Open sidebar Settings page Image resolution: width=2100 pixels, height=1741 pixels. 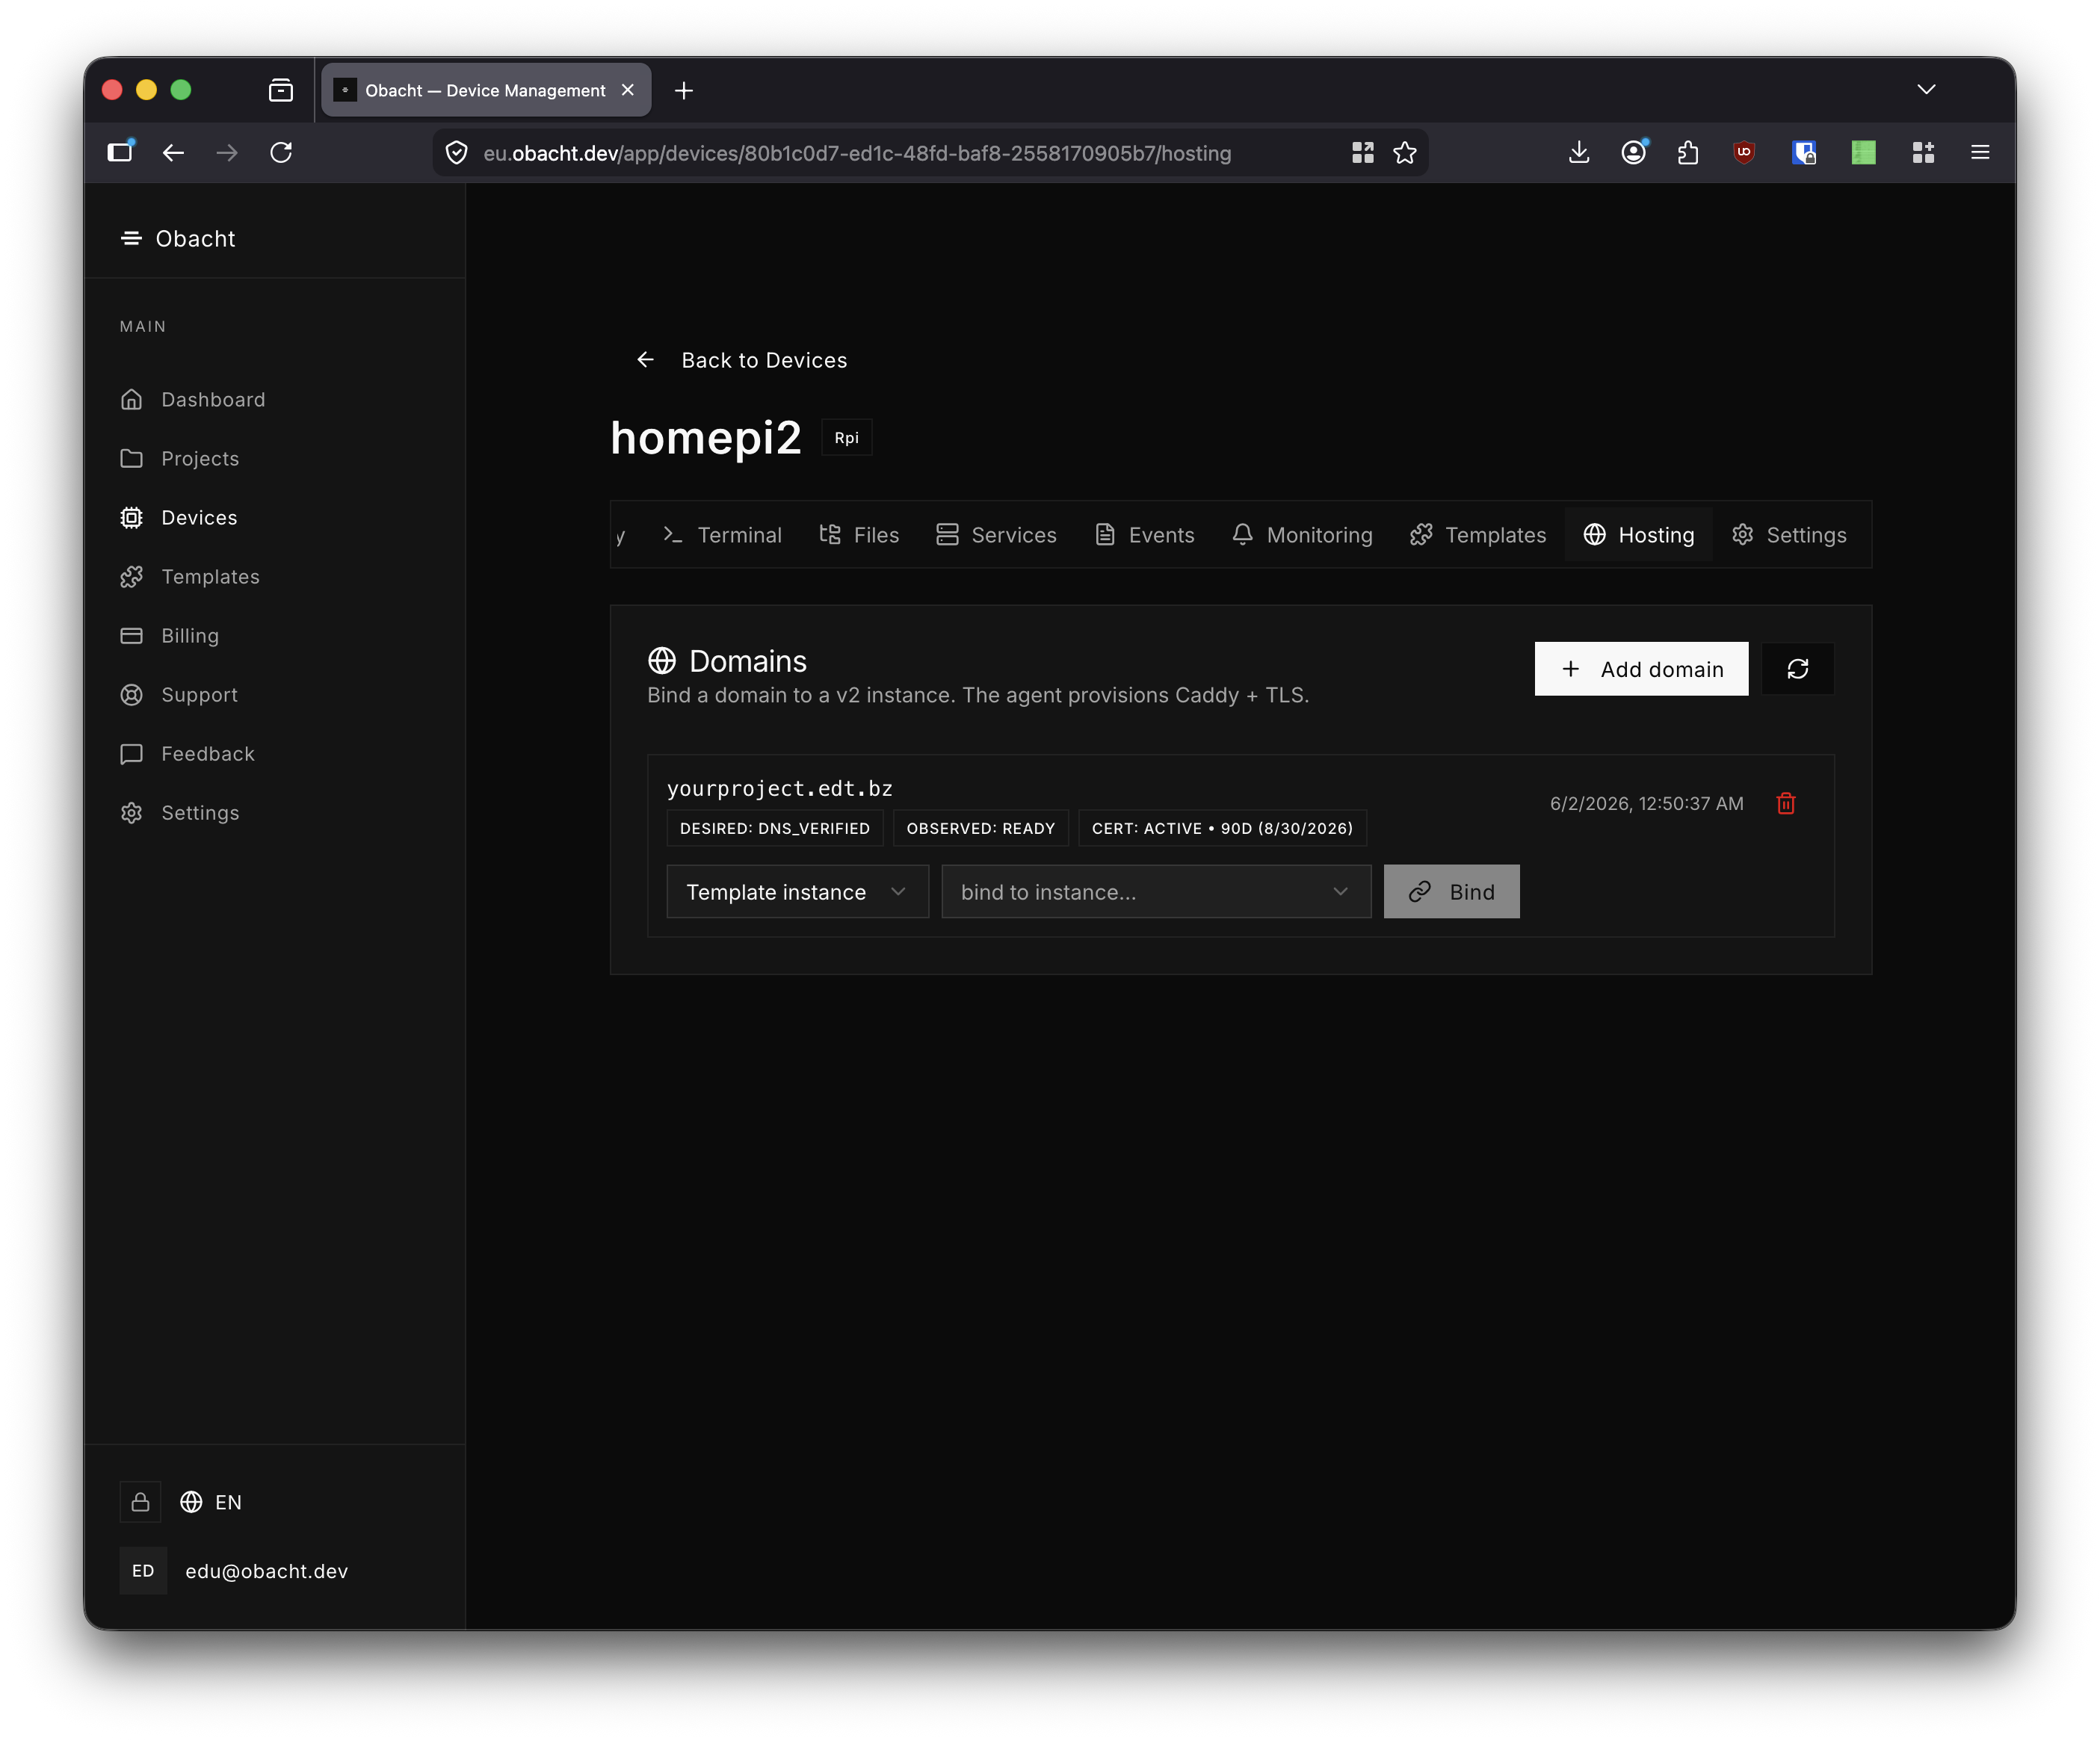[x=180, y=812]
